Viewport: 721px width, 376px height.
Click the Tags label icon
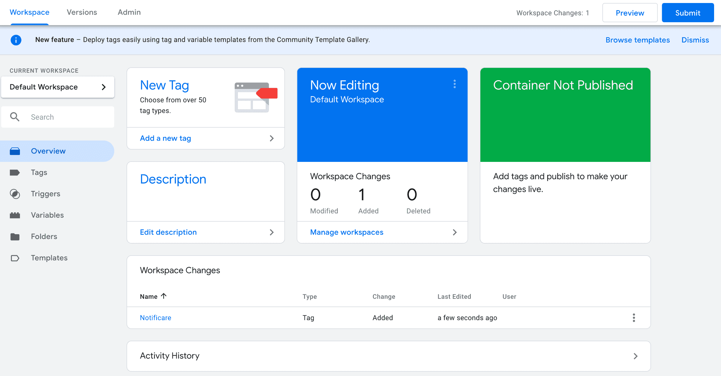click(x=15, y=172)
